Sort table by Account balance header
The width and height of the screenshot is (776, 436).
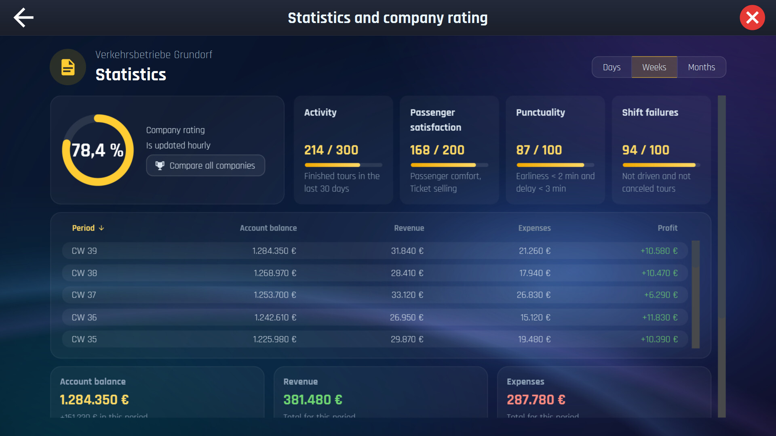tap(268, 228)
